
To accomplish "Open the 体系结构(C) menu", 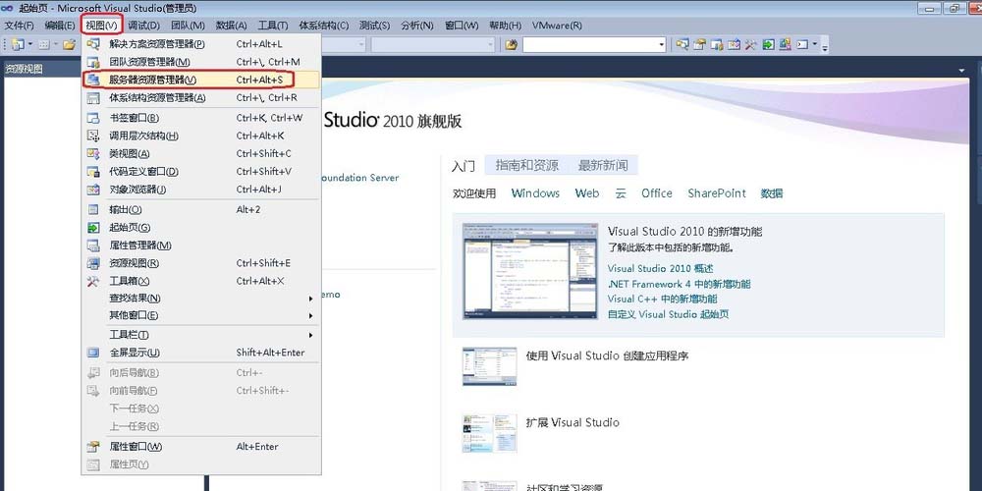I will click(324, 26).
